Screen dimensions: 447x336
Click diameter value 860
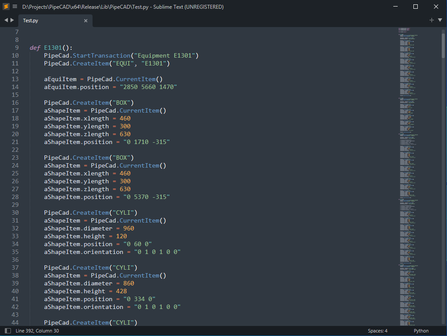pos(129,283)
